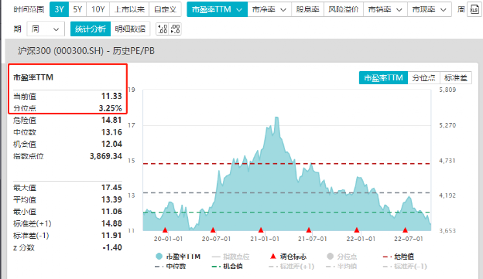This screenshot has height=279, width=483.
Task: Click the title 沪深300 (000300.SH) - 历史PE/PB
Action: (x=86, y=51)
